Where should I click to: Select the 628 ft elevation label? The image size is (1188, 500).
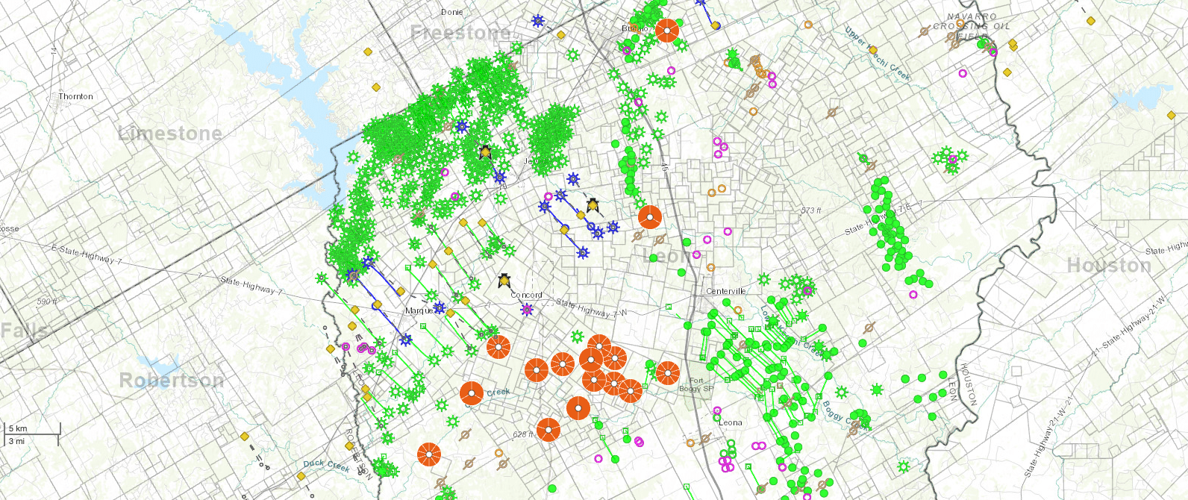point(524,434)
